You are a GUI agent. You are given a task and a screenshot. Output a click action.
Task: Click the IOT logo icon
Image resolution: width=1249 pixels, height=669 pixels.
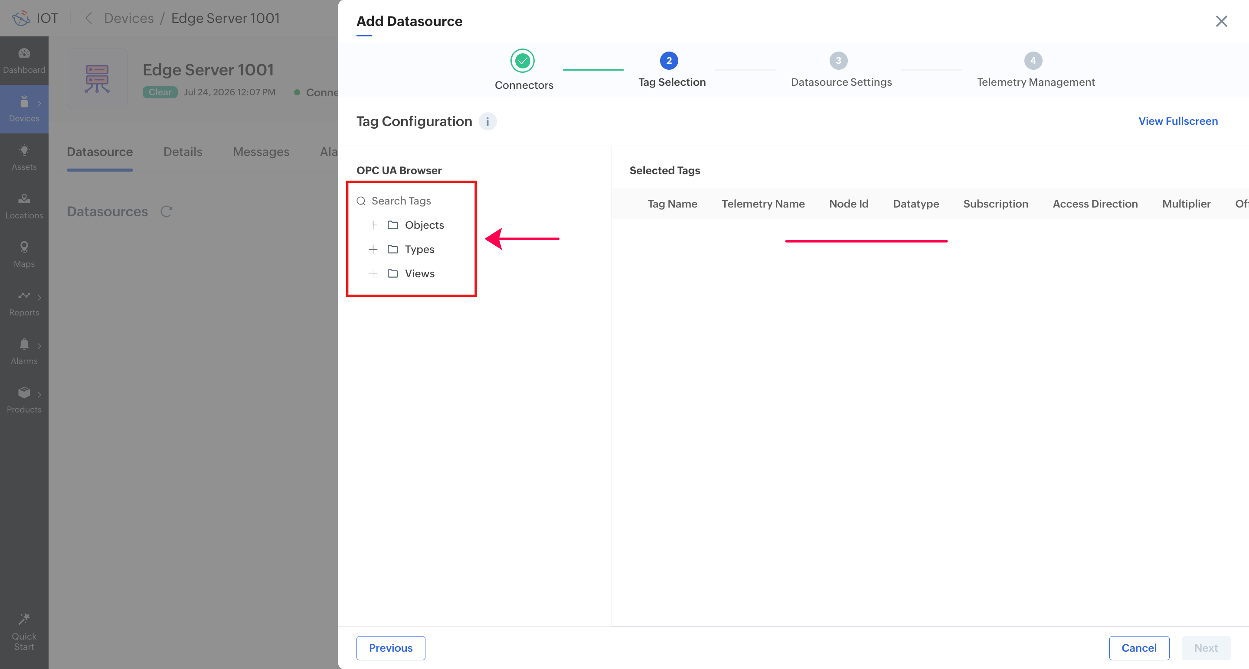21,18
